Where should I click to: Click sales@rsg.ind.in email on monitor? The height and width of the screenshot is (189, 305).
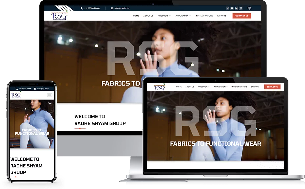(122, 8)
